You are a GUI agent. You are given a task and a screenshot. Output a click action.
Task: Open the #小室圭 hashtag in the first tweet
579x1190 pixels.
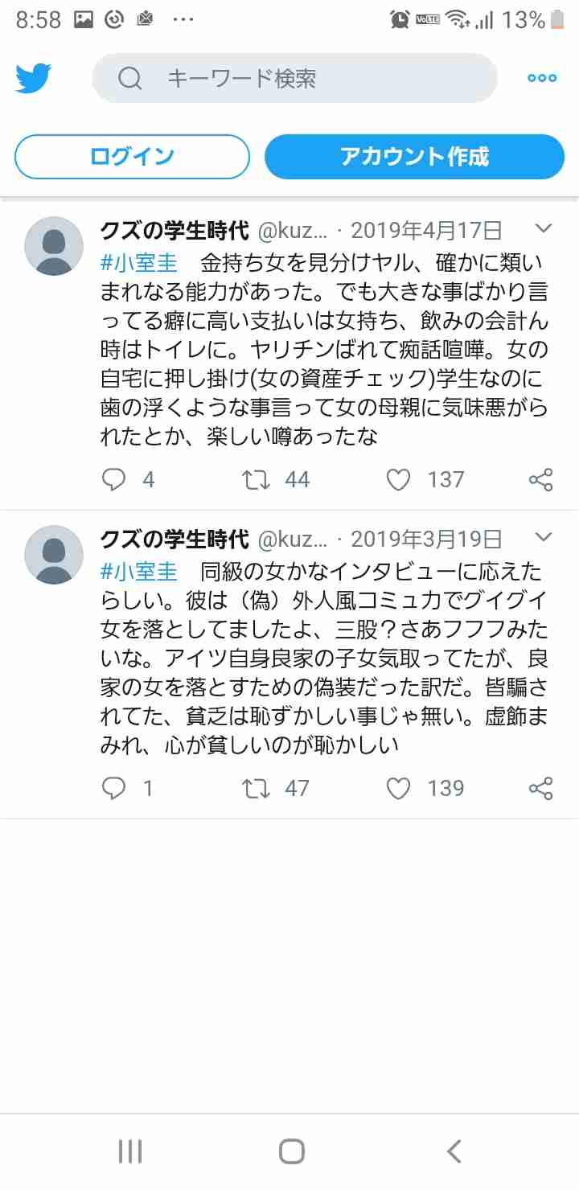138,263
